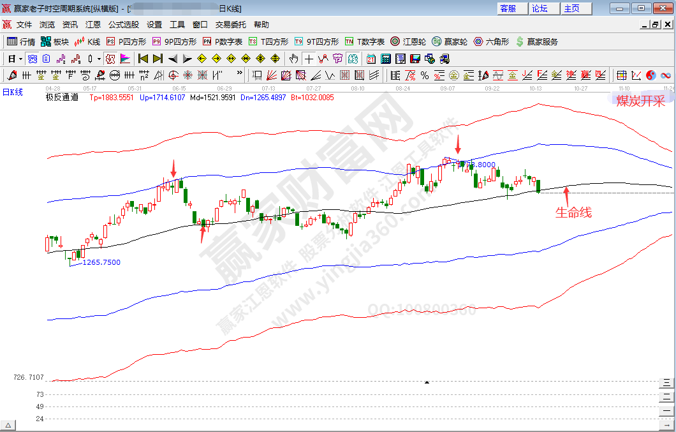This screenshot has width=676, height=432.
Task: Click the percent sign drawing tool
Action: 424,75
